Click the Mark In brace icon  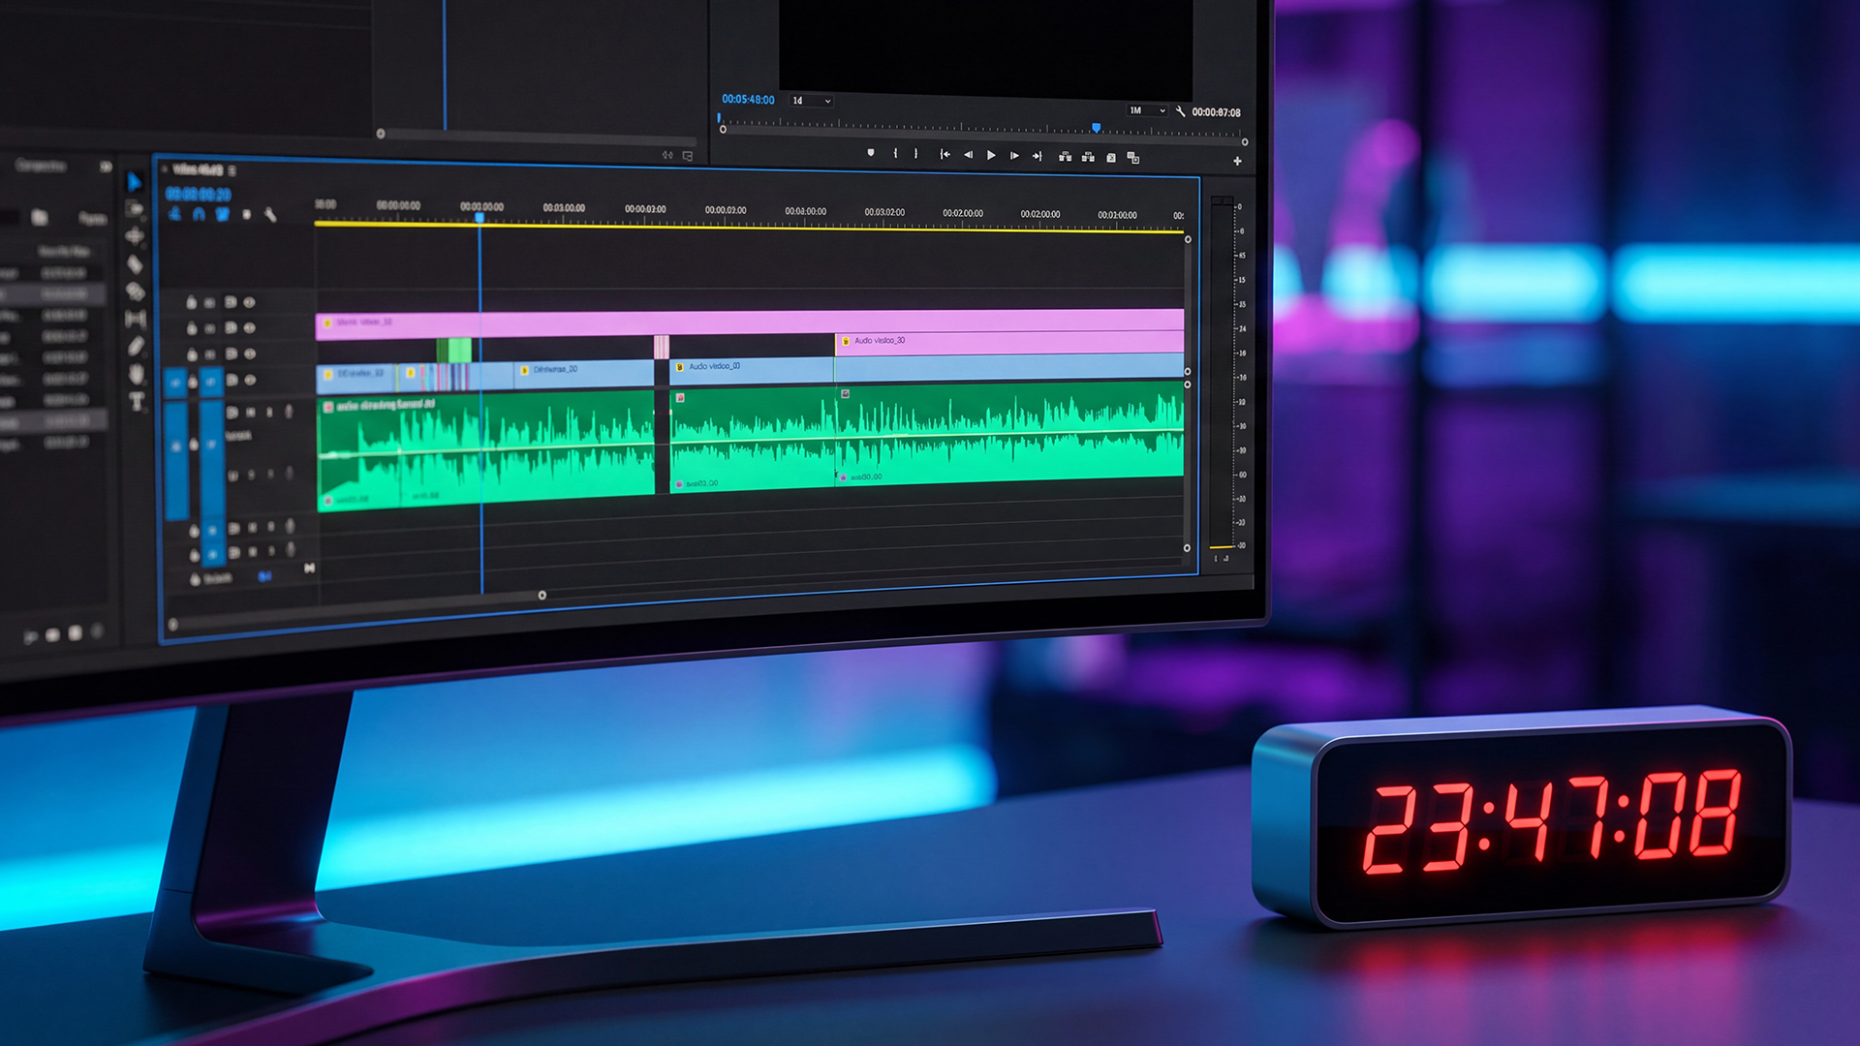click(895, 153)
